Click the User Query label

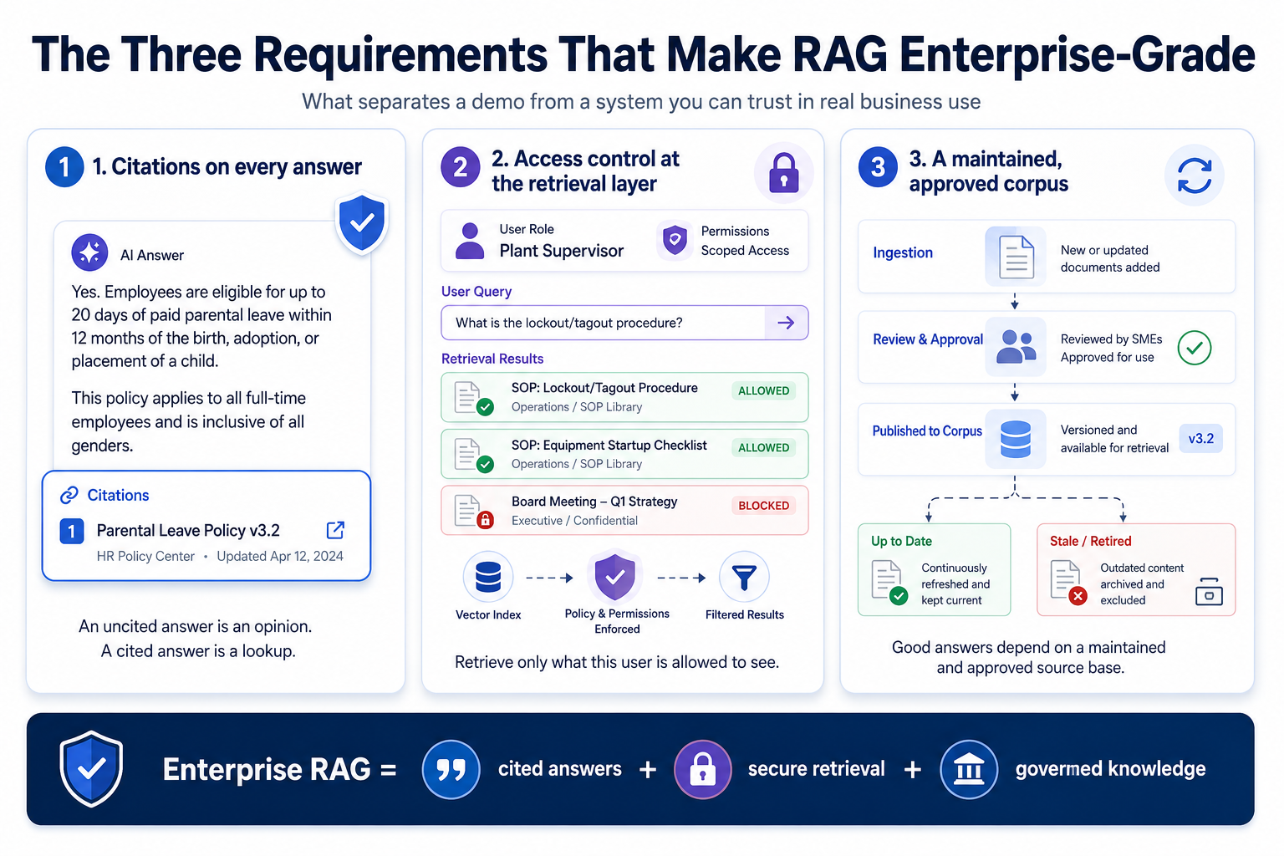(476, 291)
